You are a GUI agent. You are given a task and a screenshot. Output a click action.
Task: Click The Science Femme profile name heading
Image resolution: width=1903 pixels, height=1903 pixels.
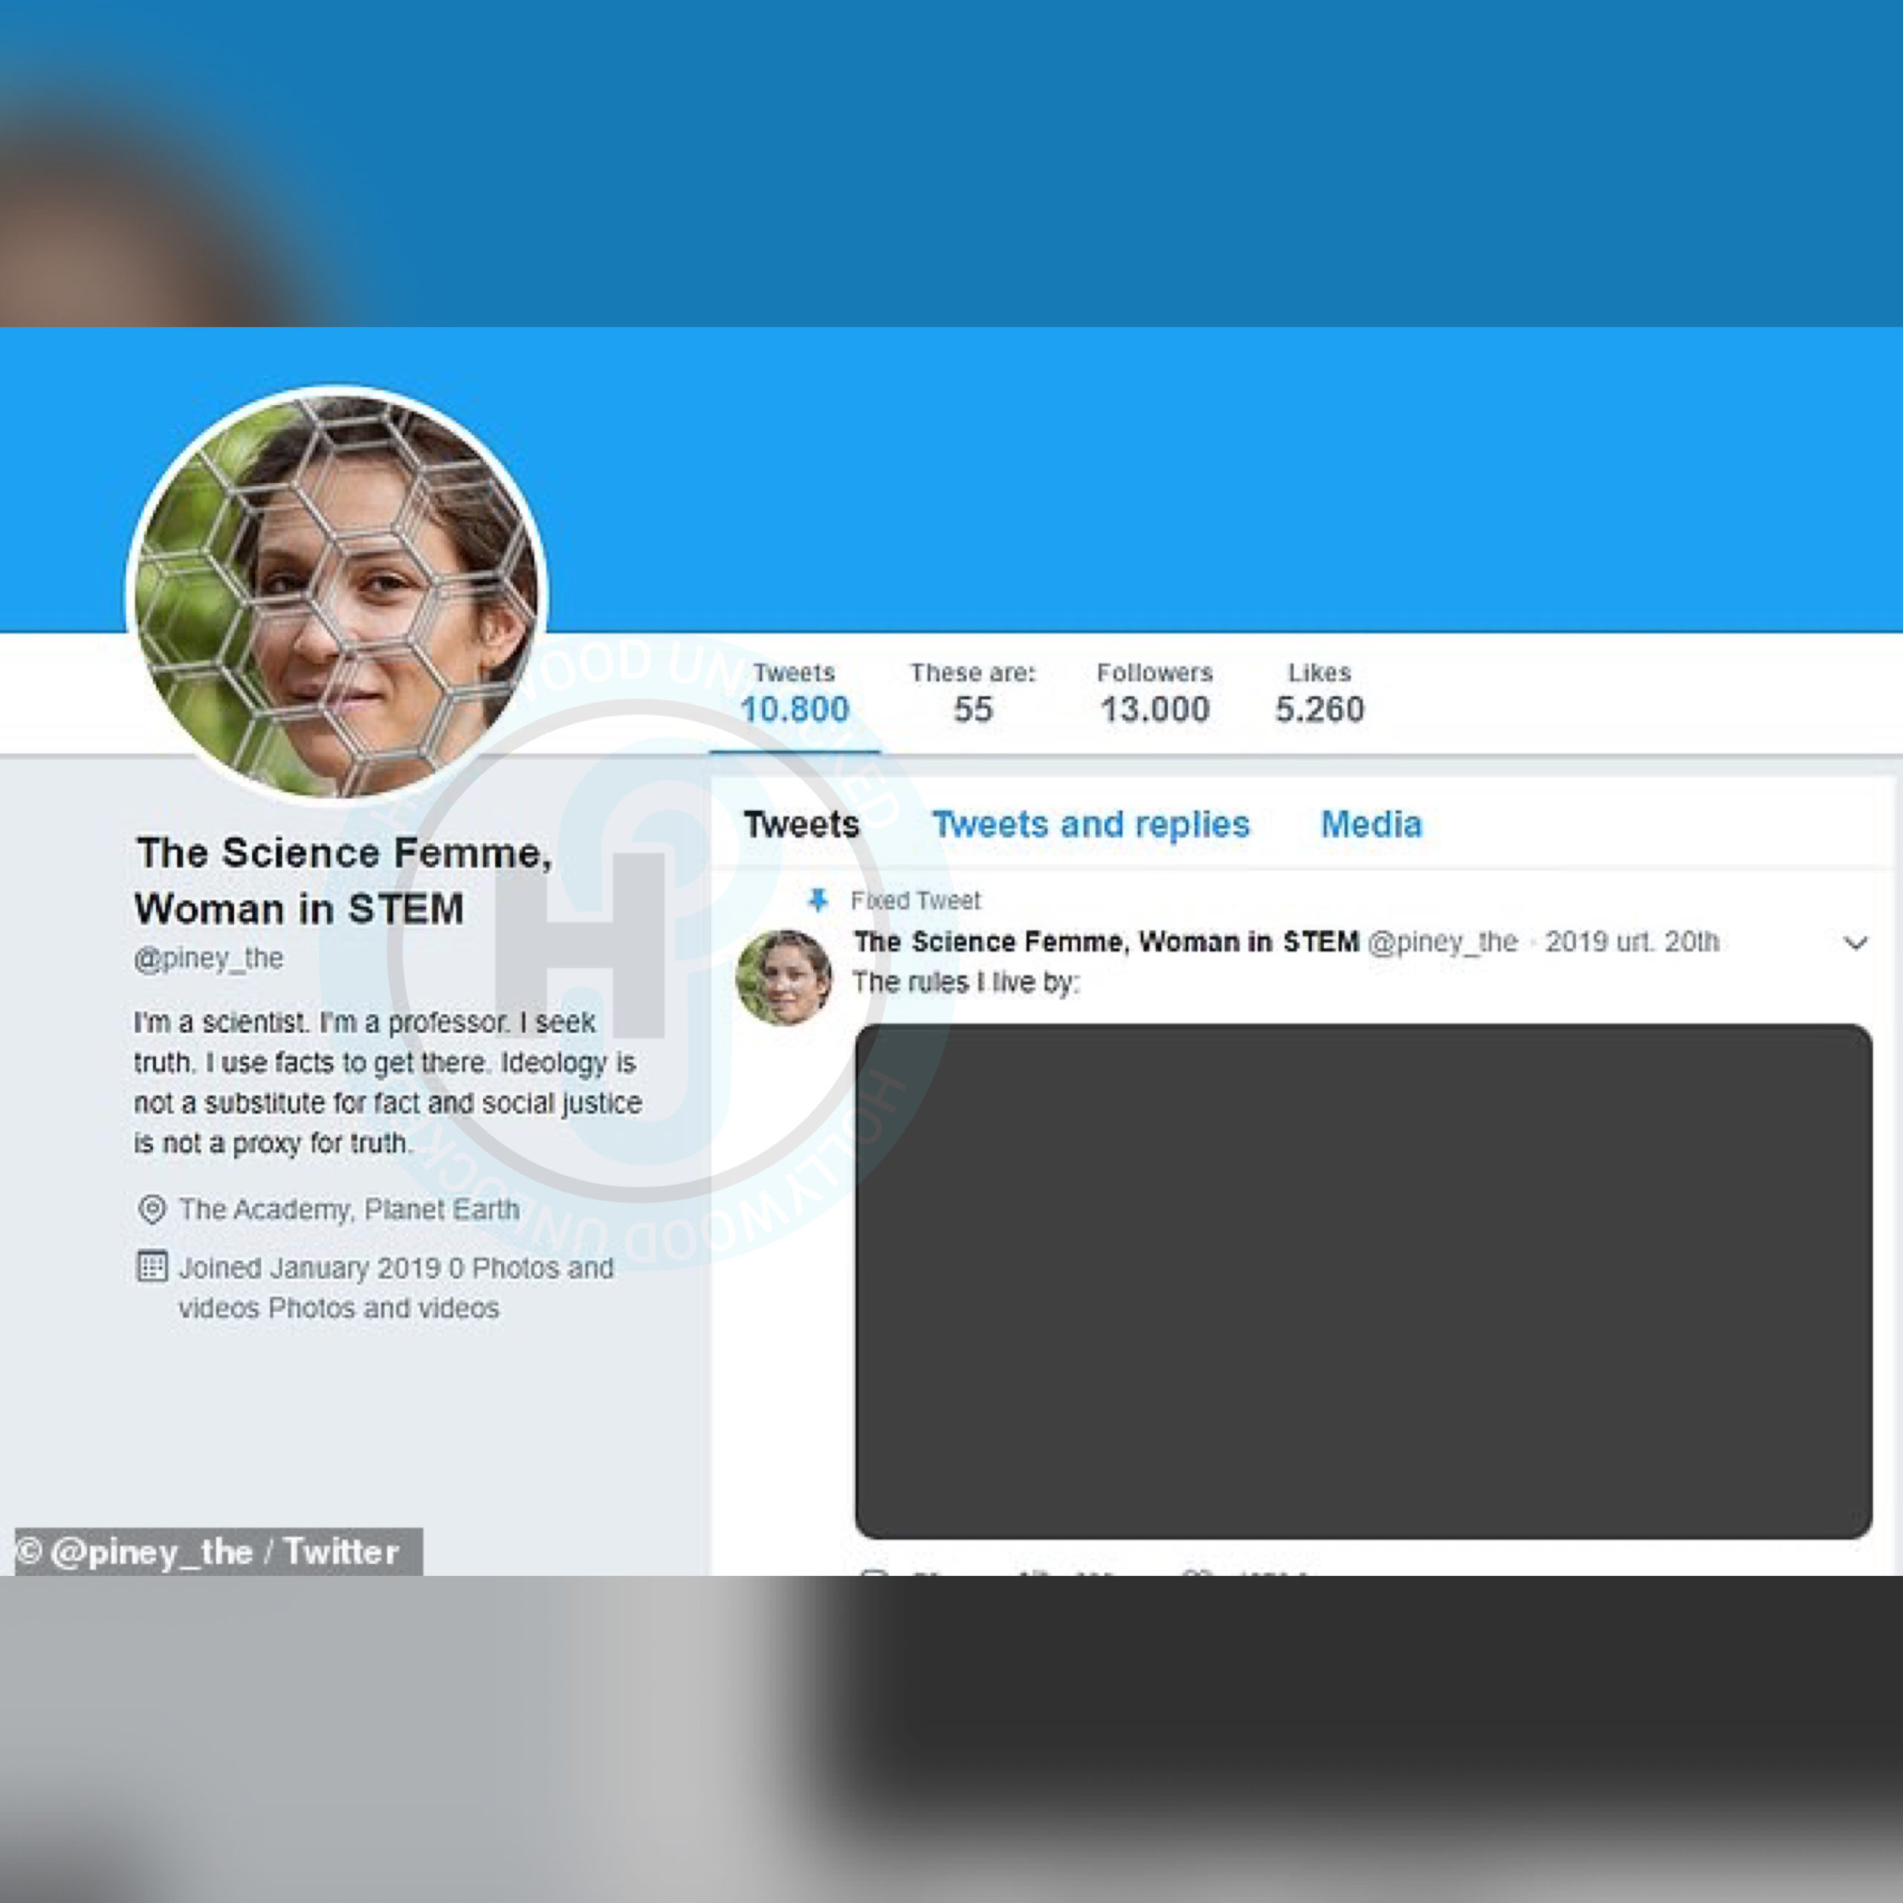click(x=343, y=879)
